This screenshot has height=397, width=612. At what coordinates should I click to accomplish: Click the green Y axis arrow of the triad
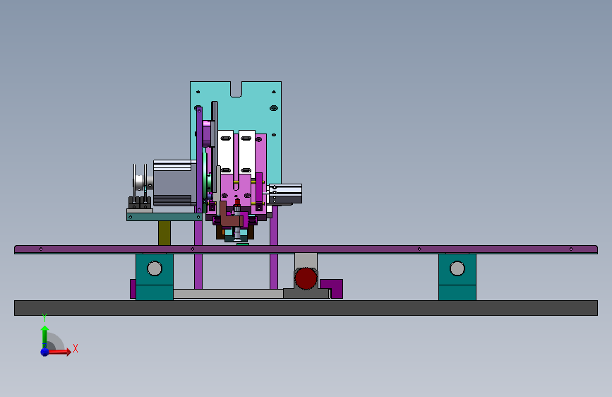(x=44, y=336)
